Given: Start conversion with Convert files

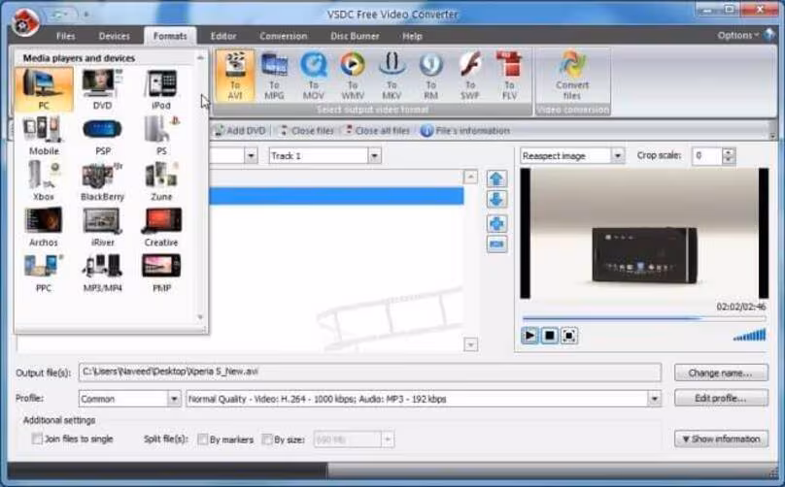Looking at the screenshot, I should pos(572,76).
